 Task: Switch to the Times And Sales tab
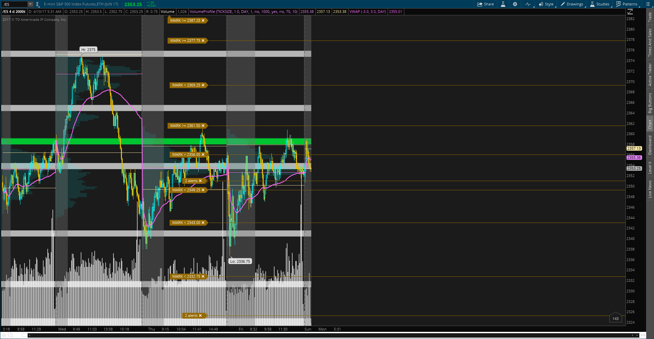(x=650, y=42)
